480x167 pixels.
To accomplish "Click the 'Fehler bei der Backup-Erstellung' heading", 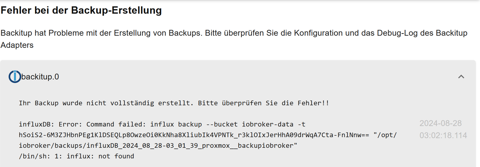I will point(81,10).
